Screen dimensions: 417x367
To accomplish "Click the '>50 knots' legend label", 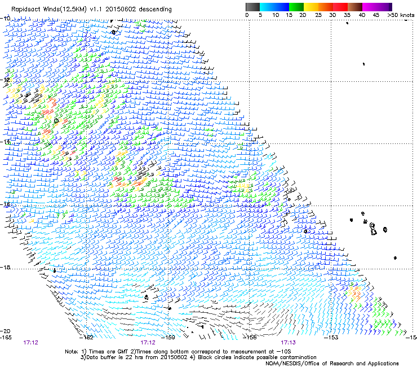I will coord(401,15).
